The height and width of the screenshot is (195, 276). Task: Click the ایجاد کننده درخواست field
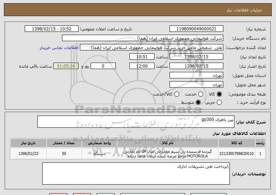(x=152, y=48)
